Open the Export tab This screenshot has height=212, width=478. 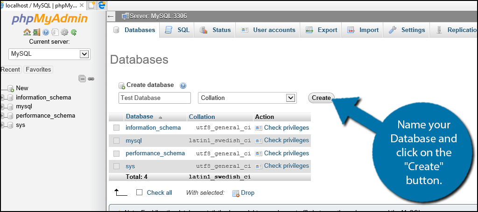[321, 30]
